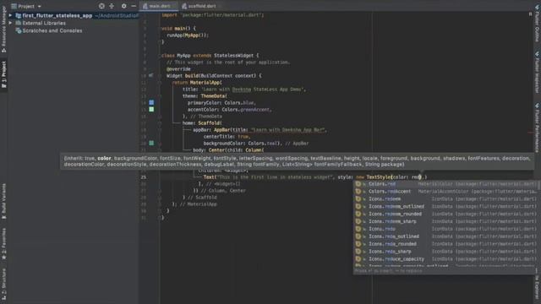Open the 2: Favorites tool window
Screen dimensions: 541x304
tap(3, 244)
